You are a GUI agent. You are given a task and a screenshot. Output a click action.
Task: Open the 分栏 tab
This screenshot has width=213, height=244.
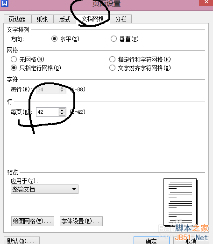[x=121, y=19]
